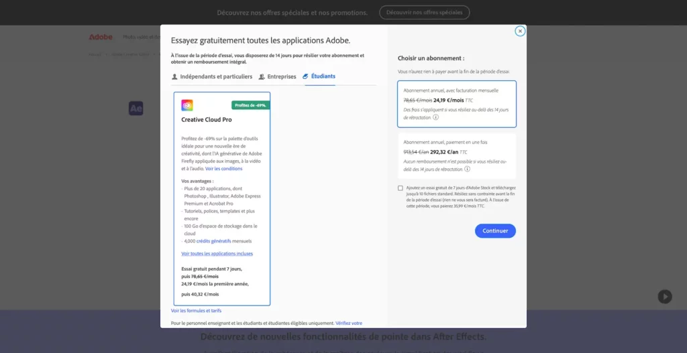Show info about one-time payment refund
The height and width of the screenshot is (353, 687).
tap(467, 169)
